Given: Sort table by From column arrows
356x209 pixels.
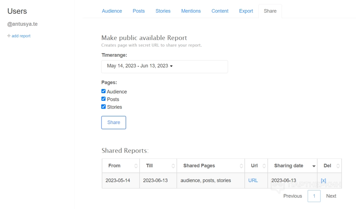Looking at the screenshot, I should click(136, 166).
